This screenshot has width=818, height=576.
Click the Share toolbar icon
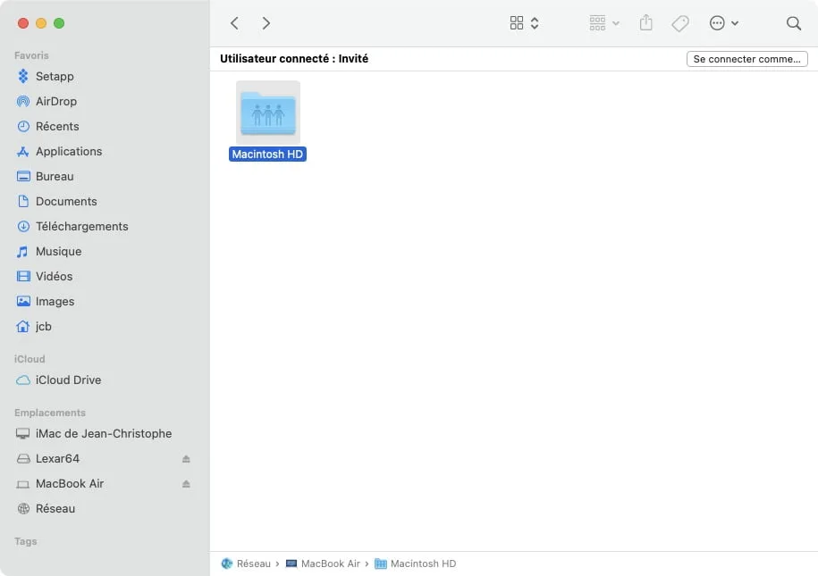click(645, 22)
